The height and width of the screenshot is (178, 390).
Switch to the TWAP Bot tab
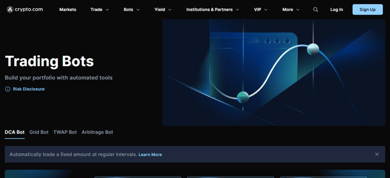[65, 132]
